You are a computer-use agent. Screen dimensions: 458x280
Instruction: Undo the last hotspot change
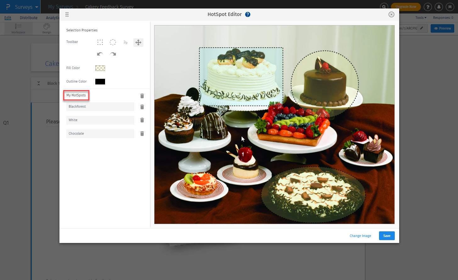[100, 54]
